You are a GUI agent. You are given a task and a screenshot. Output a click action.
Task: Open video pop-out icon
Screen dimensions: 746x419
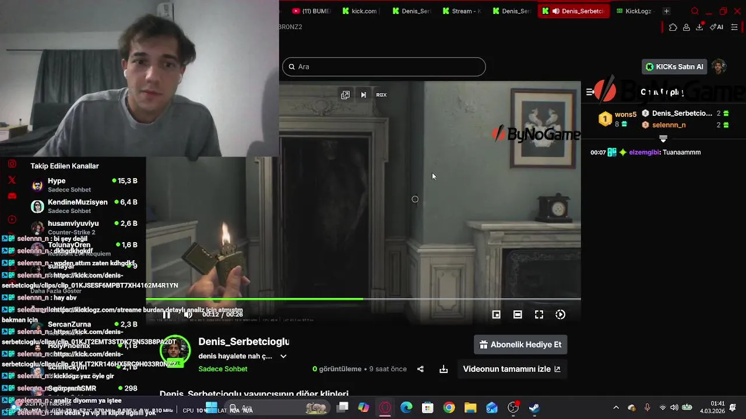click(346, 95)
